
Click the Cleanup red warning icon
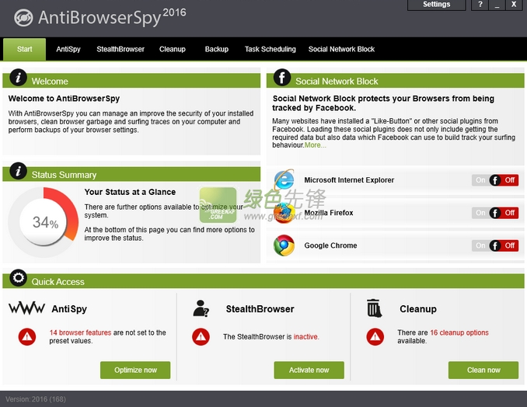(375, 336)
